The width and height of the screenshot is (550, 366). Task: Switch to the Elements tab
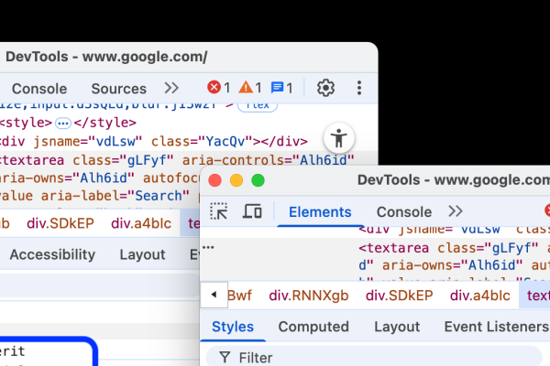pos(320,212)
